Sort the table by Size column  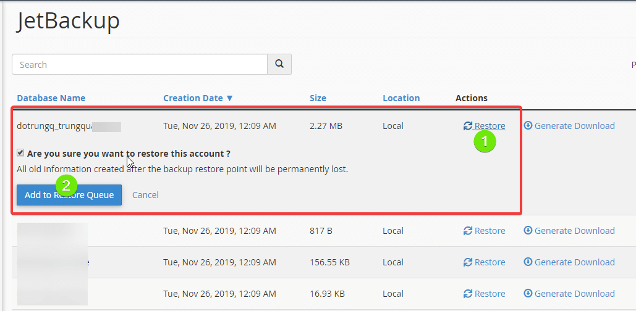[x=318, y=98]
